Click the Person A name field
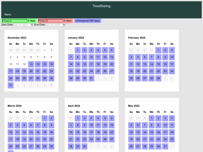This screenshot has height=152, width=203. point(14,21)
